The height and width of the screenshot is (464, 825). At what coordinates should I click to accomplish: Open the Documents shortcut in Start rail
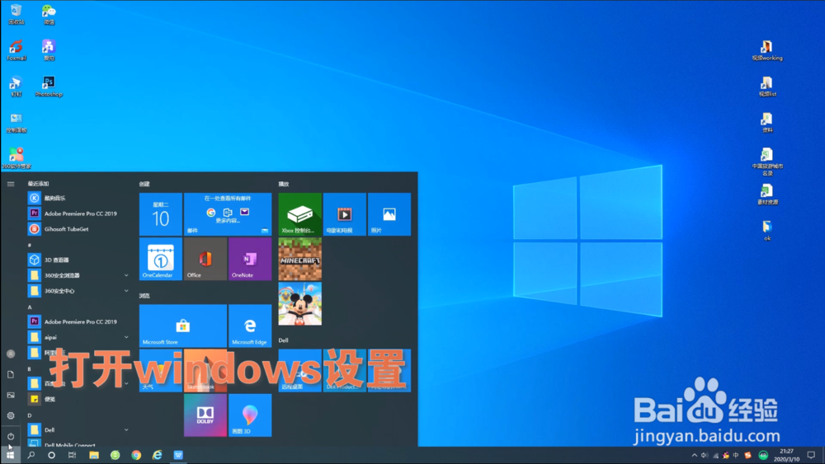[11, 375]
